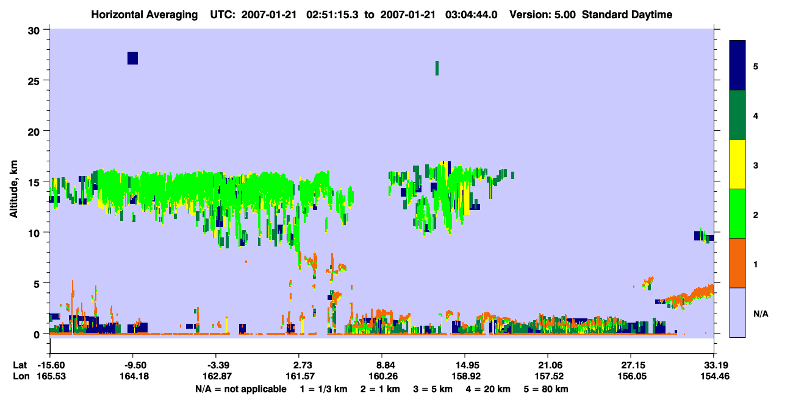Click the '5 = 80 km' legend entry
This screenshot has width=793, height=406.
click(547, 389)
